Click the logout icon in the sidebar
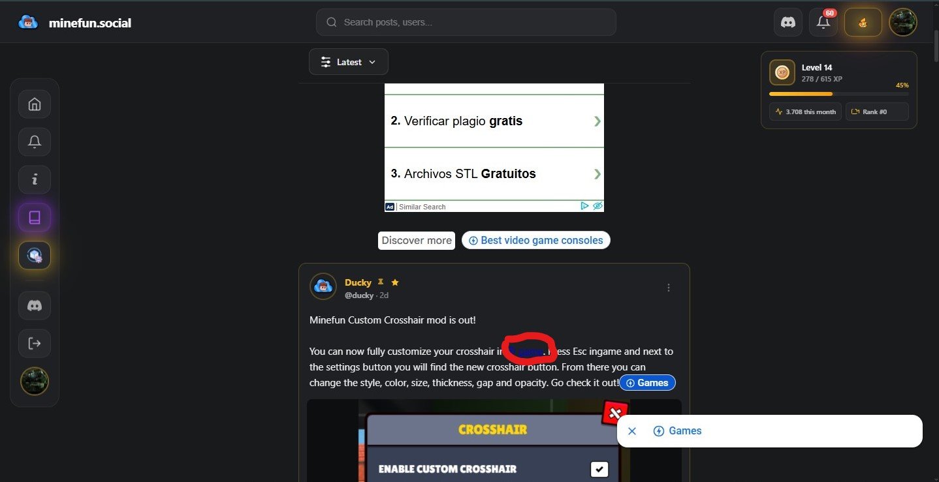The width and height of the screenshot is (939, 482). click(x=35, y=343)
